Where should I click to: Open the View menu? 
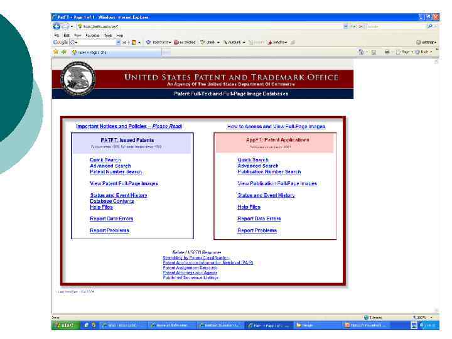(x=78, y=35)
